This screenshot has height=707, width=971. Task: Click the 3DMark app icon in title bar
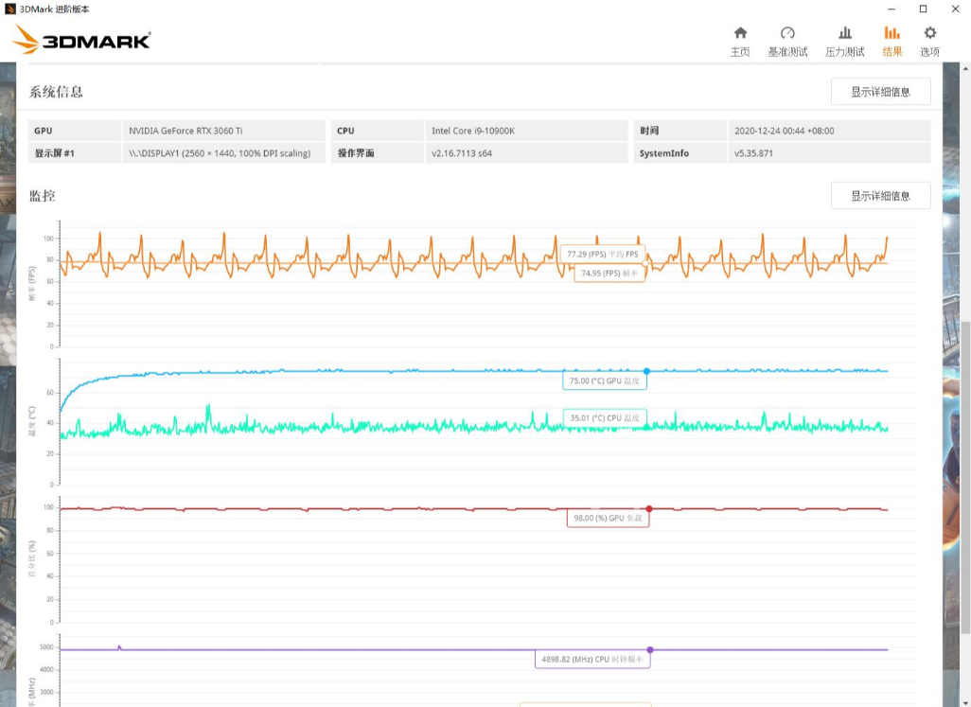pyautogui.click(x=10, y=9)
